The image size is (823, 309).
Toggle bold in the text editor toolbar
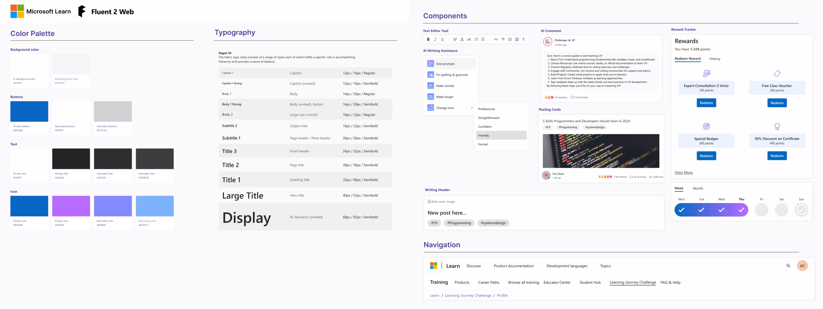[428, 39]
